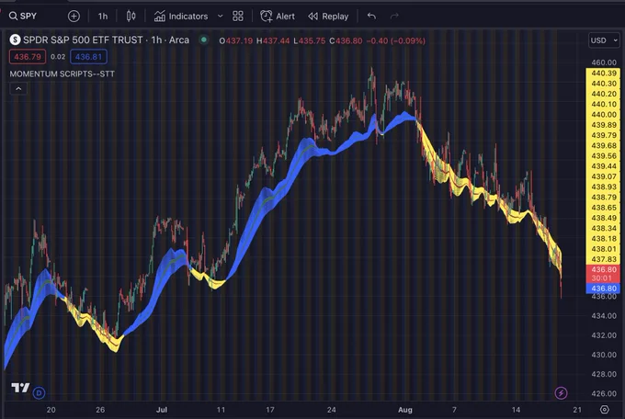
Task: Open the Indicators dialog
Action: pos(181,17)
